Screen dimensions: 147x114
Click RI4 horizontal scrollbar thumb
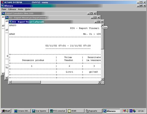coord(26,82)
